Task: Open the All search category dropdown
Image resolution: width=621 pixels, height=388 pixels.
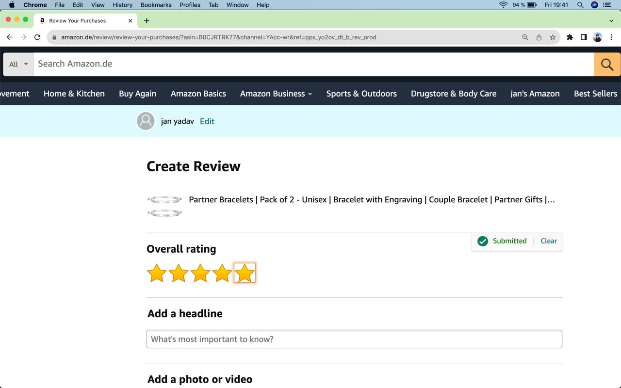Action: (x=18, y=64)
